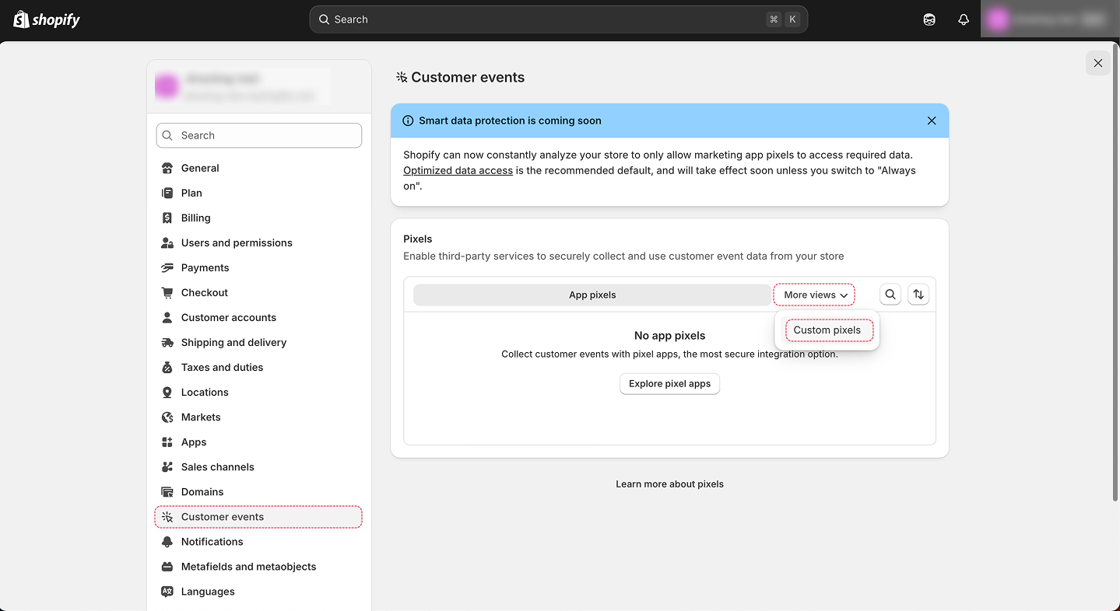Screen dimensions: 1120x611
Task: Open the store account menu in top right
Action: 1049,19
